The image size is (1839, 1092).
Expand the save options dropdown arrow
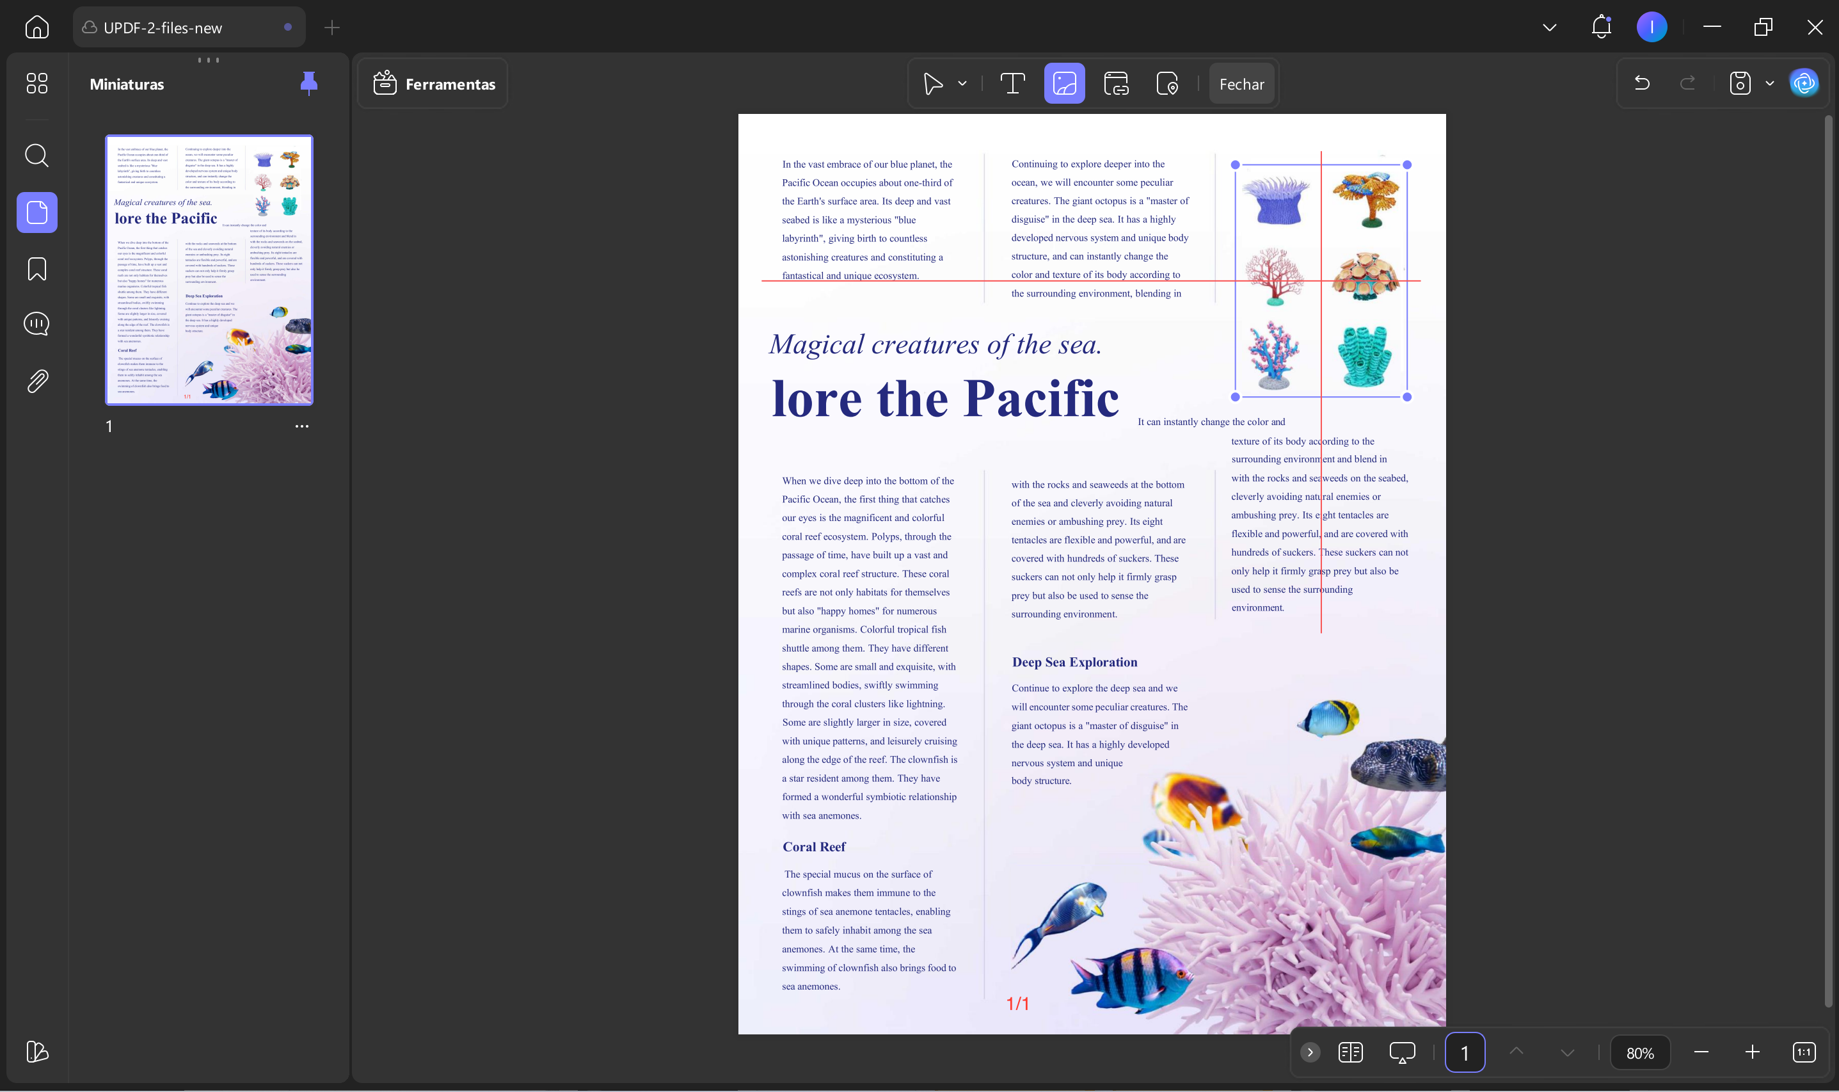[1770, 83]
